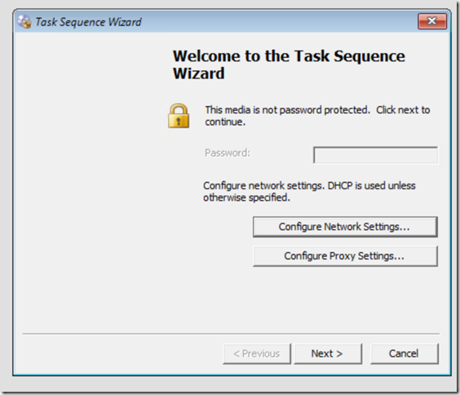Click the word continue under the lock message
Image resolution: width=460 pixels, height=395 pixels.
click(x=225, y=122)
